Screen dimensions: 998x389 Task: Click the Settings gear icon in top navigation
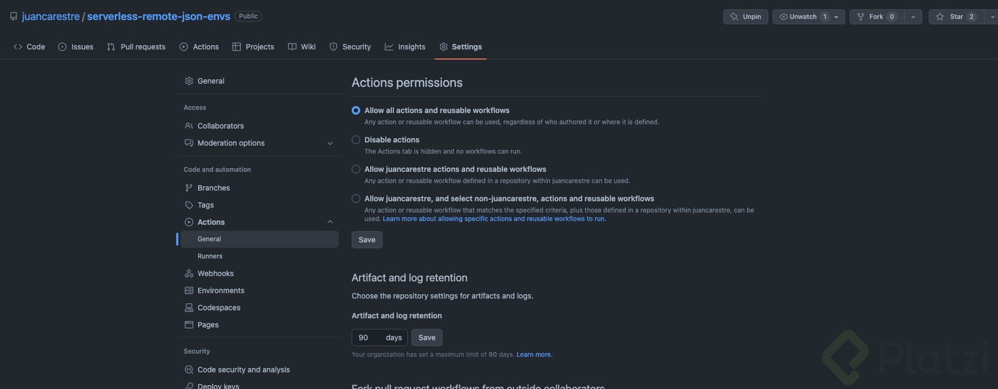pyautogui.click(x=444, y=47)
